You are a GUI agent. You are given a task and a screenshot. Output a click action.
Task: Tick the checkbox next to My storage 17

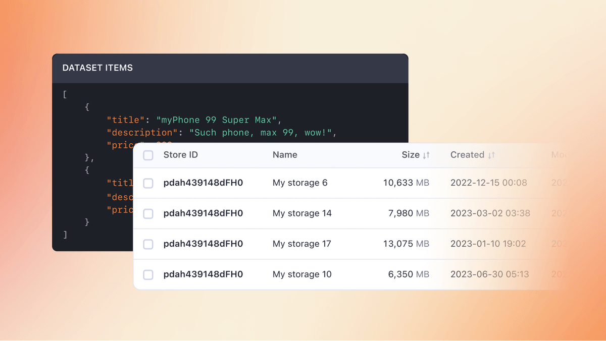click(148, 244)
